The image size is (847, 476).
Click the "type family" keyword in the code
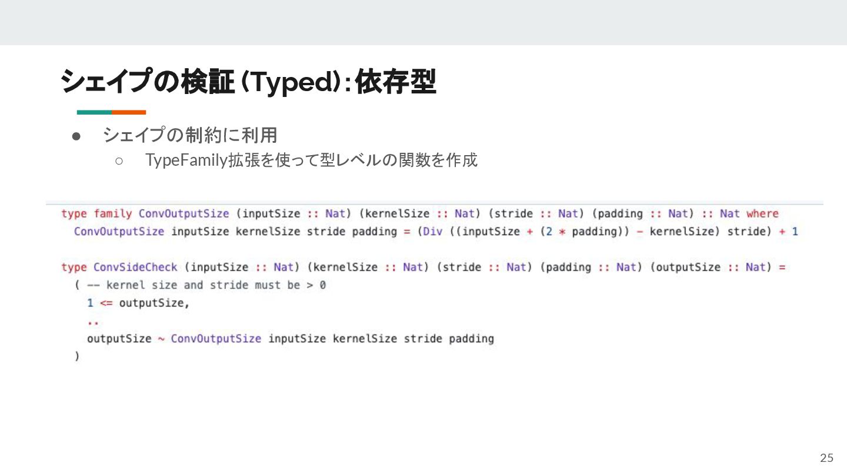coord(96,213)
